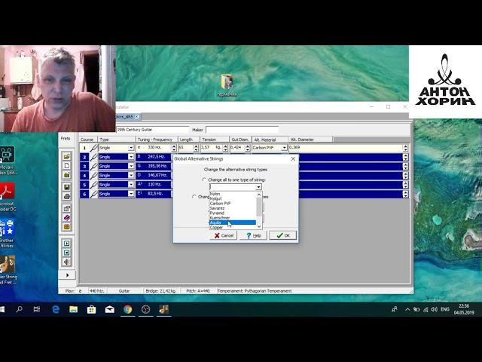This screenshot has width=482, height=362.
Task: Click the speaker sound icon in left toolbar
Action: (x=67, y=262)
